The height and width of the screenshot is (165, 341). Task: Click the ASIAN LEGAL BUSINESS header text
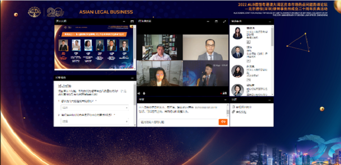[x=106, y=12]
